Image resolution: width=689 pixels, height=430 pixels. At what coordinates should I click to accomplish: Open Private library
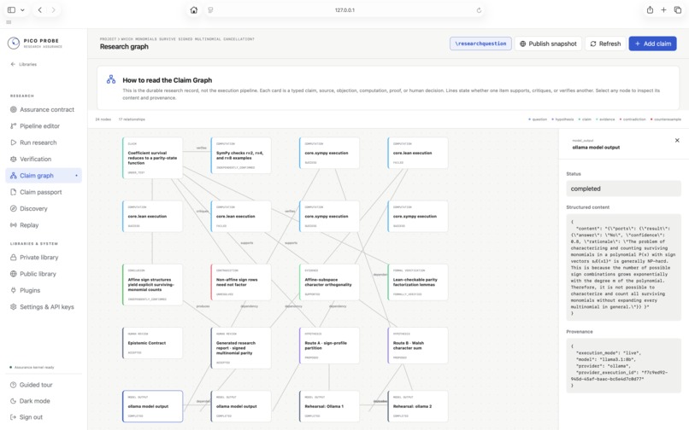click(44, 258)
